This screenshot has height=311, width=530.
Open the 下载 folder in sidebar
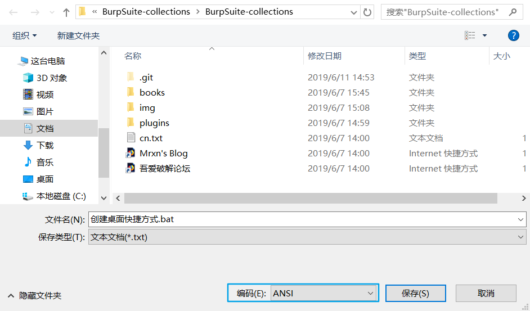[44, 145]
